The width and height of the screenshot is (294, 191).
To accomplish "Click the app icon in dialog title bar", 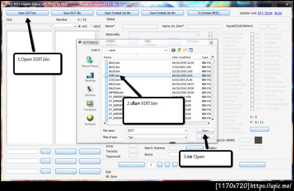I will point(80,42).
